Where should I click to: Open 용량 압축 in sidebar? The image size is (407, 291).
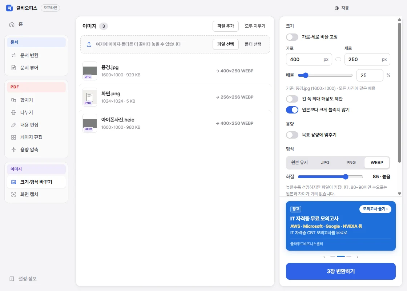click(x=36, y=150)
